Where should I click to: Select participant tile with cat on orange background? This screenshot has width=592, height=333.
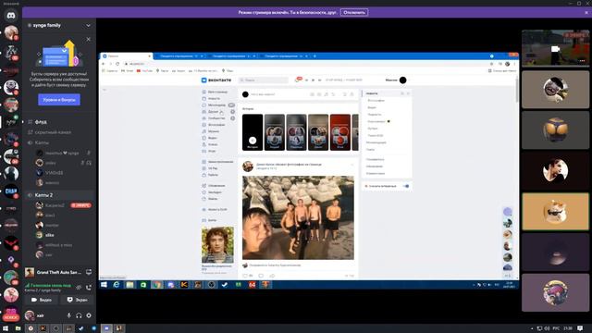555,212
